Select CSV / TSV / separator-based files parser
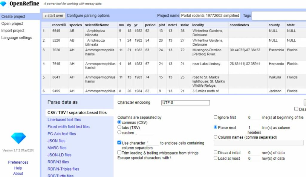Image resolution: width=306 pixels, height=177 pixels. (77, 113)
